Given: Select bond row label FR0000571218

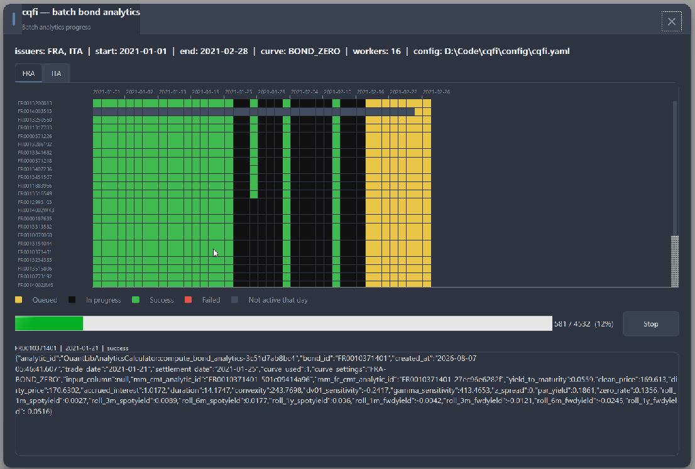Looking at the screenshot, I should (x=35, y=161).
